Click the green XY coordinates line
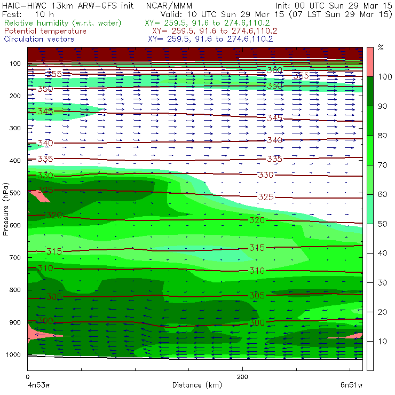Image resolution: width=395 pixels, height=395 pixels. [x=207, y=23]
